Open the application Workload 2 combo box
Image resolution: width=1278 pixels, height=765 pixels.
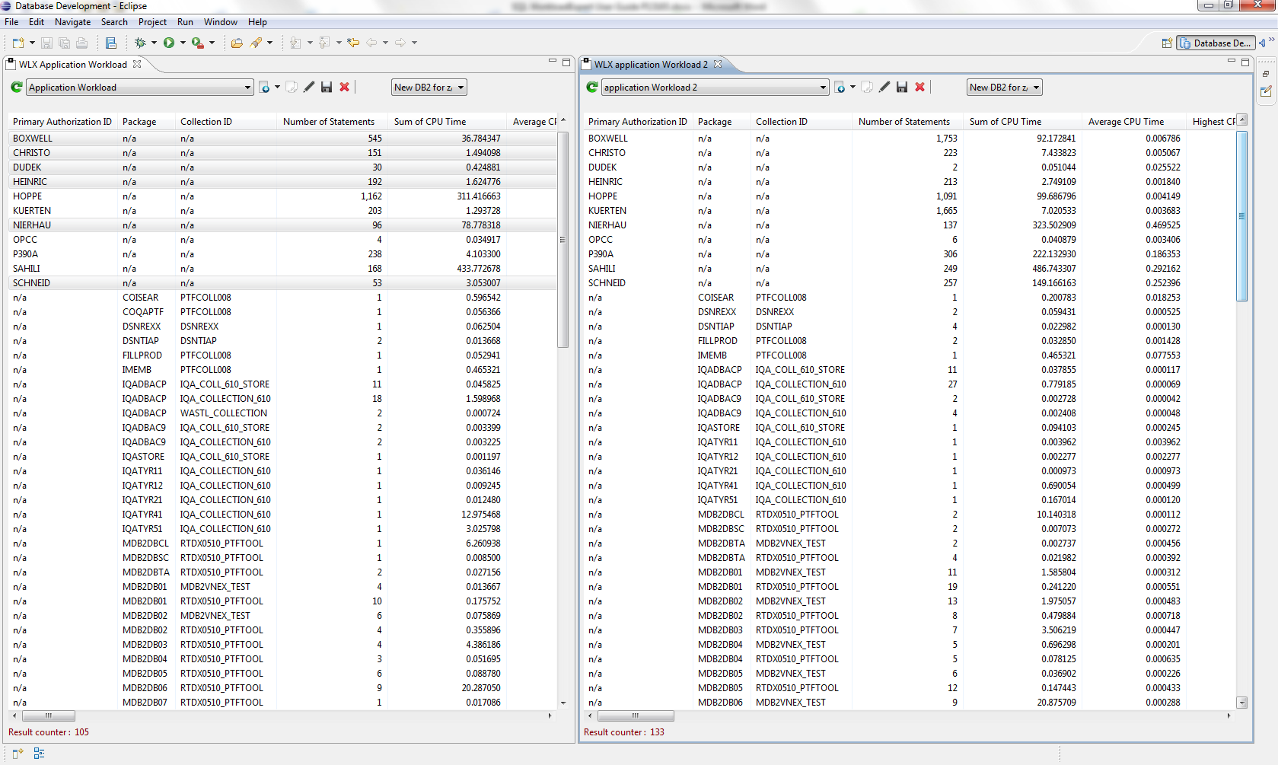coord(715,88)
